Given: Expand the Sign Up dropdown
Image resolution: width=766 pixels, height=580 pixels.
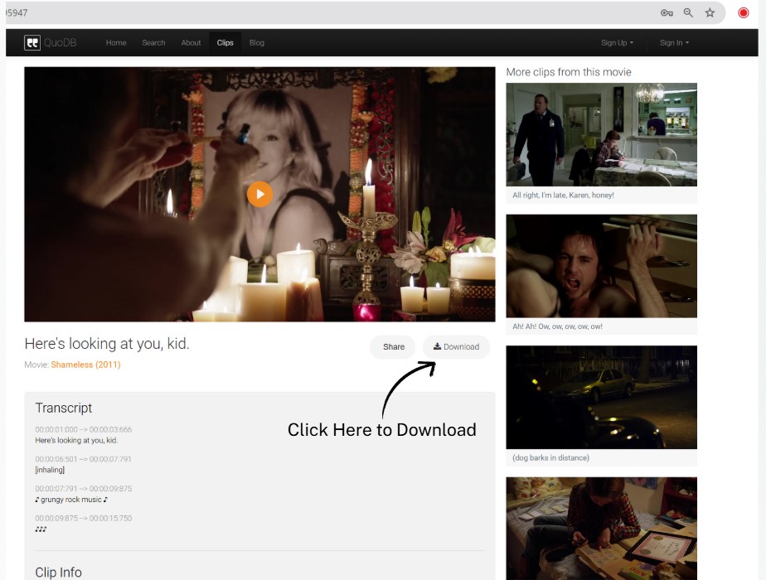Looking at the screenshot, I should (617, 42).
